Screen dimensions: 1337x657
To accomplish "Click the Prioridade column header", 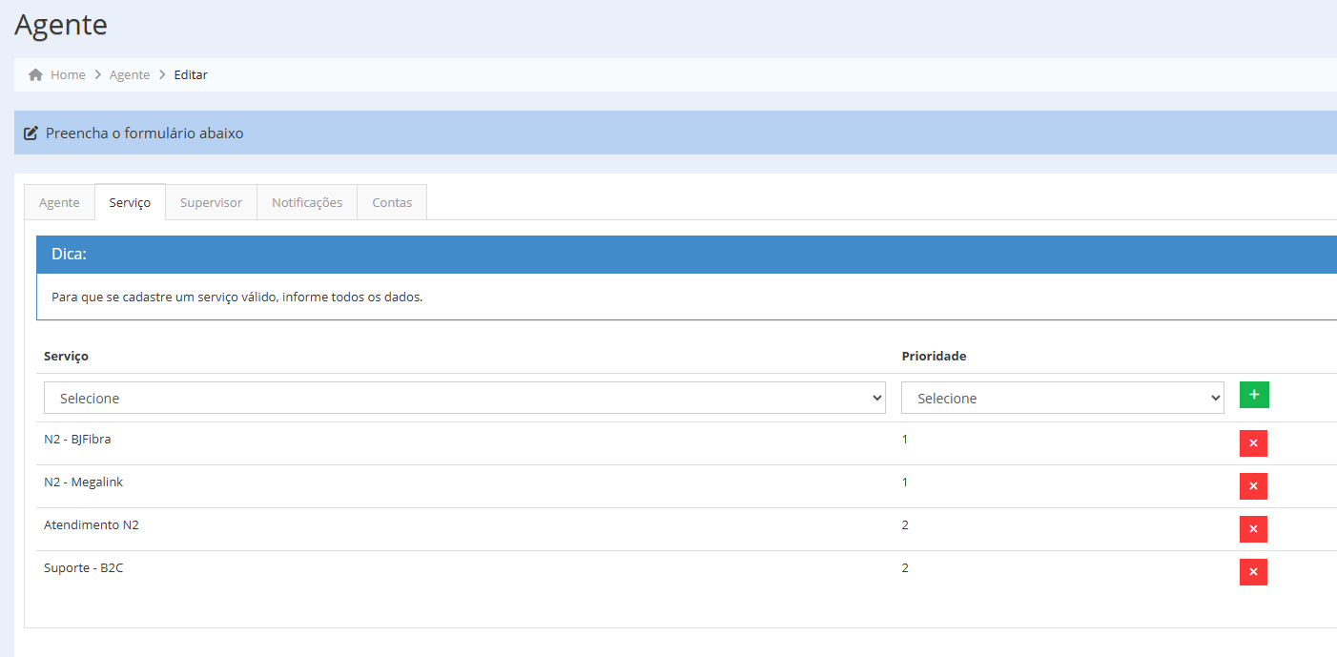I will [934, 356].
